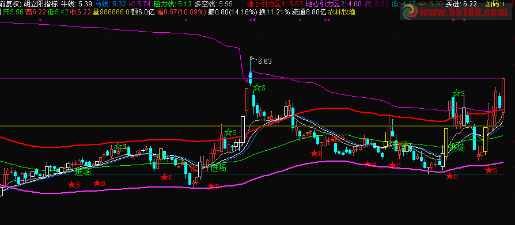Select the rightmost red star B marker
Image resolution: width=515 pixels, height=225 pixels.
click(x=491, y=170)
